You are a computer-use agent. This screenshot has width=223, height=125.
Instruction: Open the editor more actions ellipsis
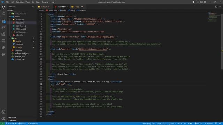tap(220, 7)
